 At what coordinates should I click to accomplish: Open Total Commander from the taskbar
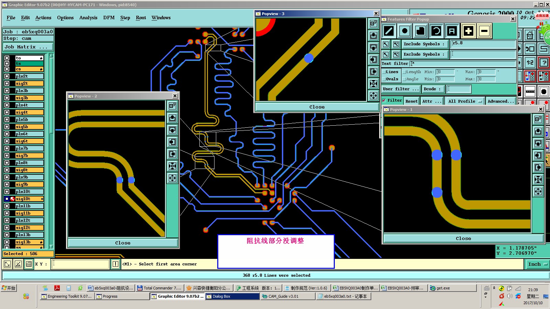159,288
